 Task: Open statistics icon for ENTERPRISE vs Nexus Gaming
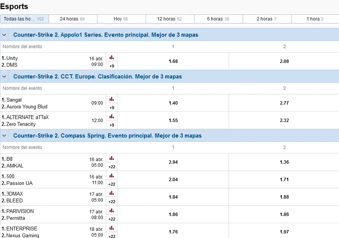coord(111,228)
